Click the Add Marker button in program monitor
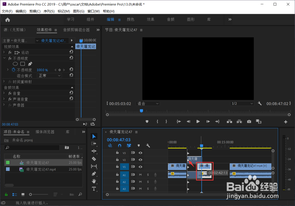The image size is (295, 206). pyautogui.click(x=147, y=122)
